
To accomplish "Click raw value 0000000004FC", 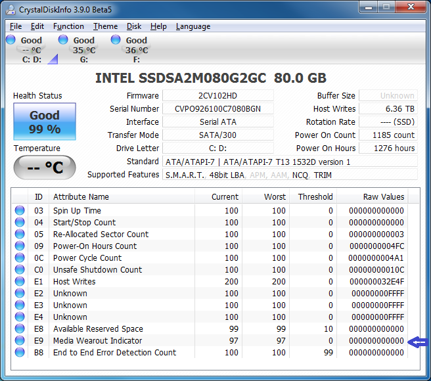I will [377, 246].
